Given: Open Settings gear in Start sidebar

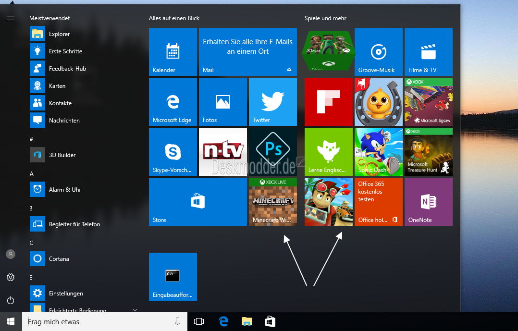Looking at the screenshot, I should coord(11,277).
